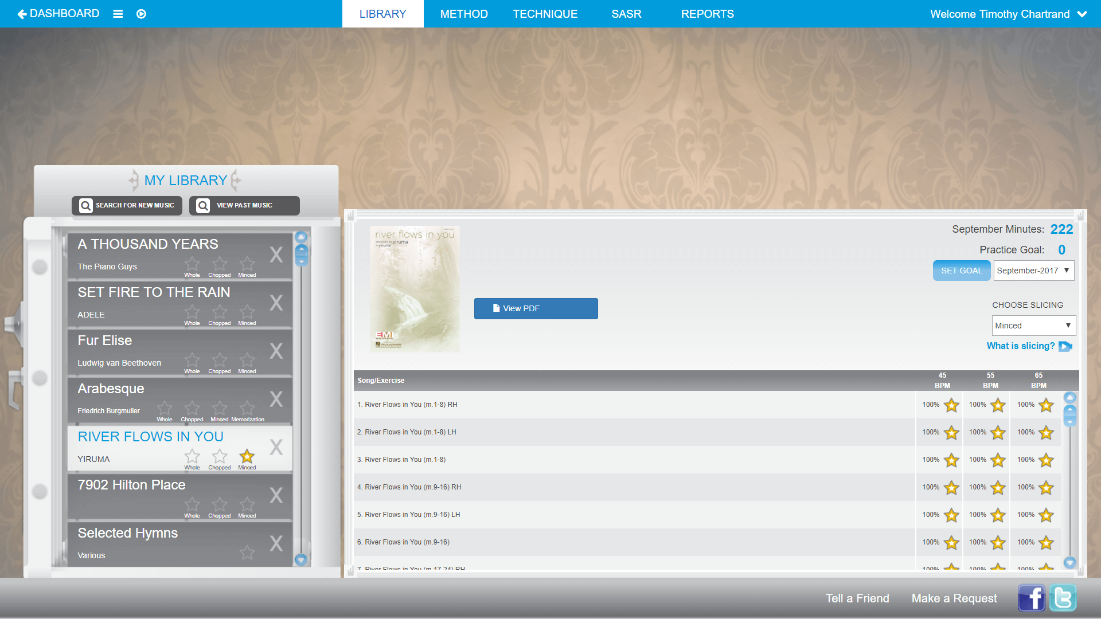Remove Fur Elise with its X icon
1101x619 pixels.
(276, 351)
